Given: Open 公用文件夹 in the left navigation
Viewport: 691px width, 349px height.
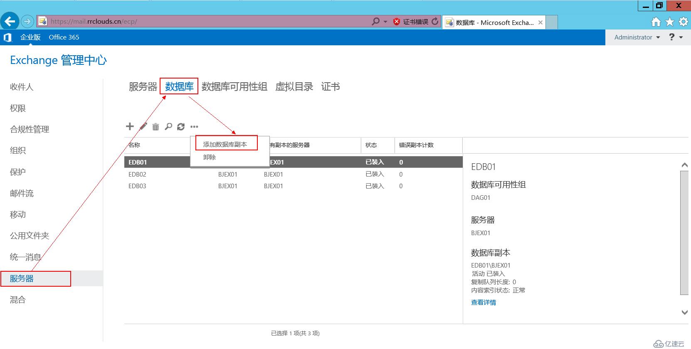Looking at the screenshot, I should click(x=30, y=236).
